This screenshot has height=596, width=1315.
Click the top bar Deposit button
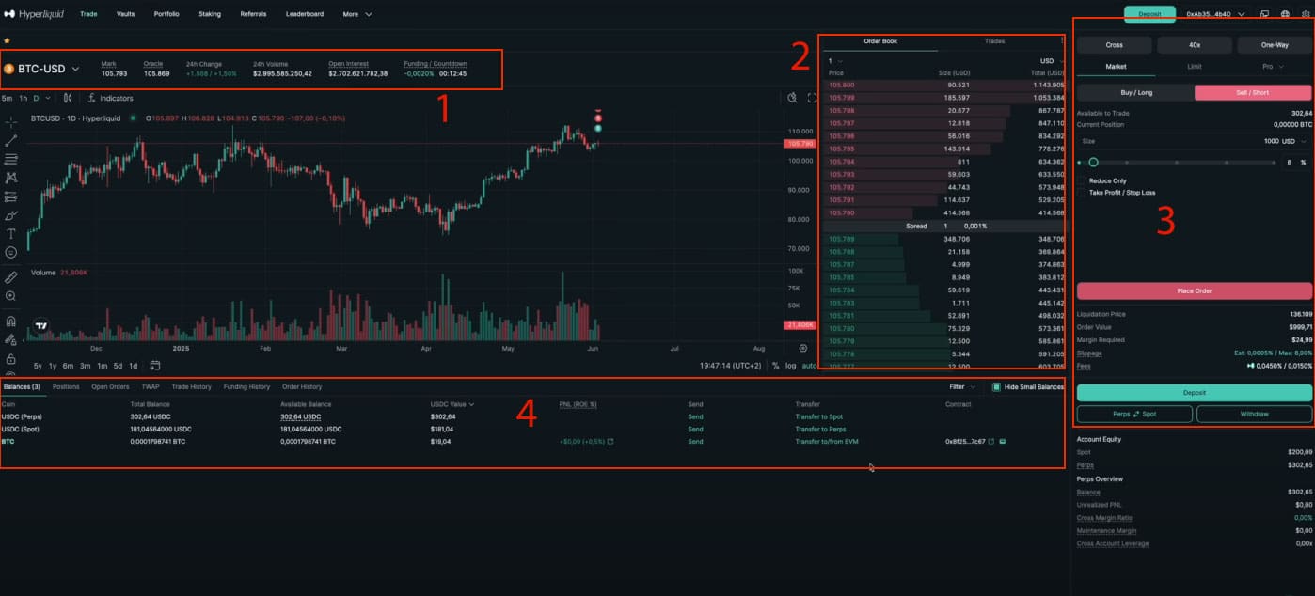point(1149,14)
